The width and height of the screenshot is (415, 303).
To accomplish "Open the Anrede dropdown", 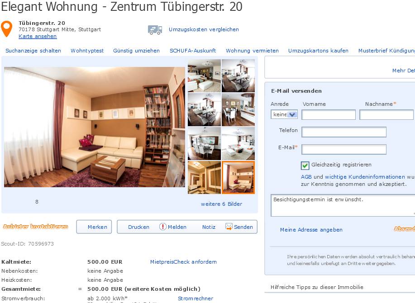I will (284, 114).
